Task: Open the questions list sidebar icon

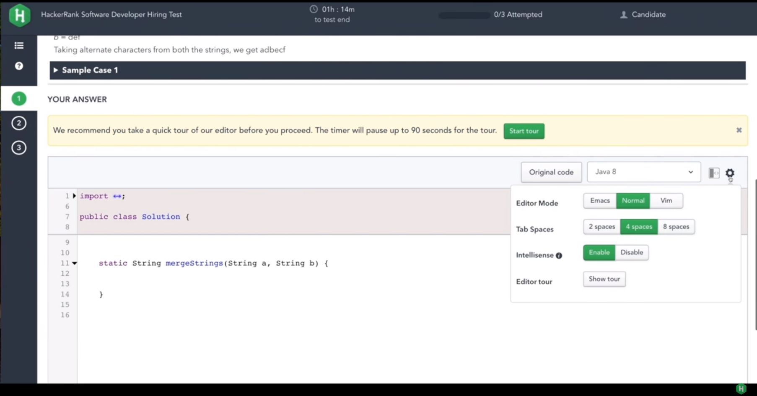Action: tap(18, 45)
